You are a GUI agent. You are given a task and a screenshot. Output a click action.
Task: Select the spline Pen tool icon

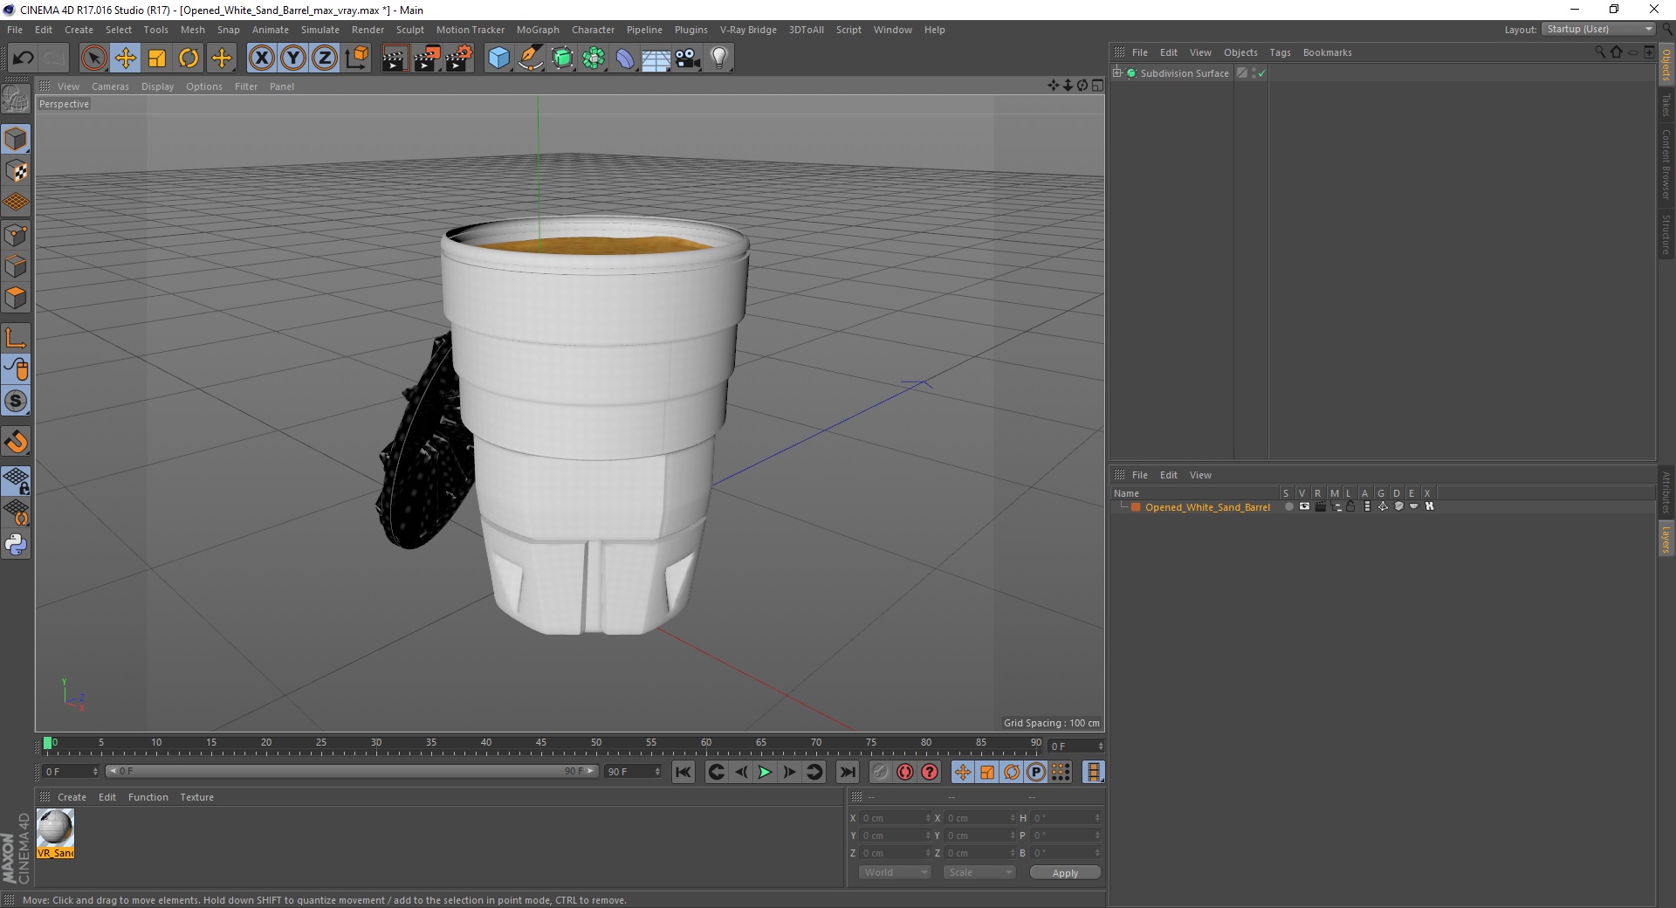click(x=531, y=58)
